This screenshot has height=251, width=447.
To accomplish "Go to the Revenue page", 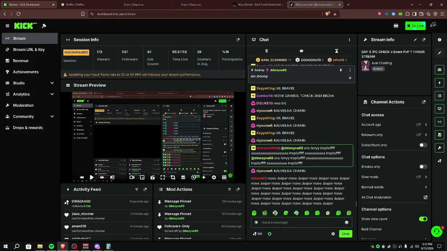I will tap(30, 61).
